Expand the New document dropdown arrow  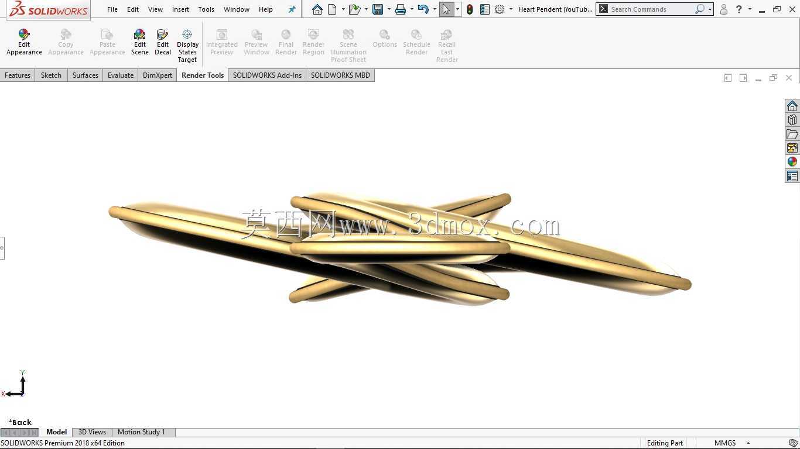tap(343, 9)
